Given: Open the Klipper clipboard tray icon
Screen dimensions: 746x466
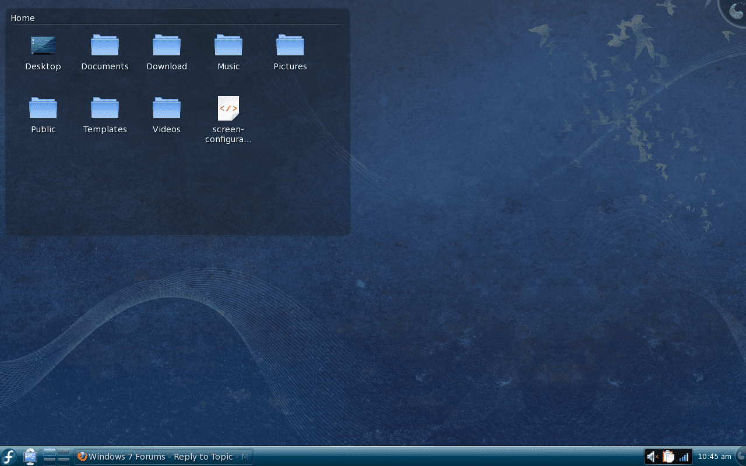Looking at the screenshot, I should (x=668, y=457).
